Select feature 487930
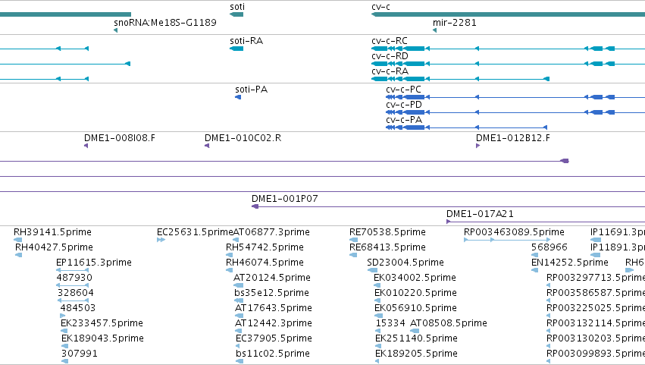Screen dimensions: 645x365 pyautogui.click(x=74, y=278)
